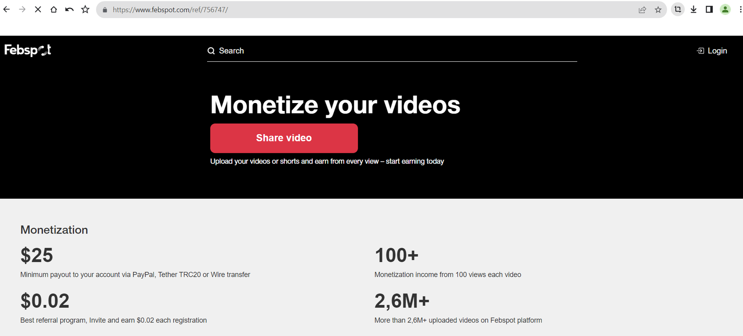Open the green profile avatar
743x336 pixels.
[725, 9]
